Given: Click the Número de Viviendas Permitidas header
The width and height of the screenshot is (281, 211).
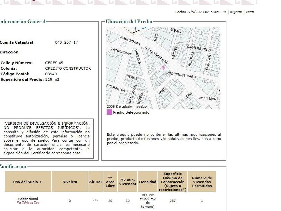Looking at the screenshot, I should pos(202,182).
